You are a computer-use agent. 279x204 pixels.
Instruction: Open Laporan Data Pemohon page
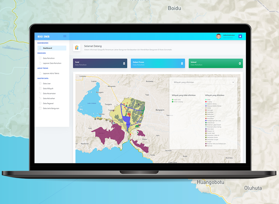52,63
